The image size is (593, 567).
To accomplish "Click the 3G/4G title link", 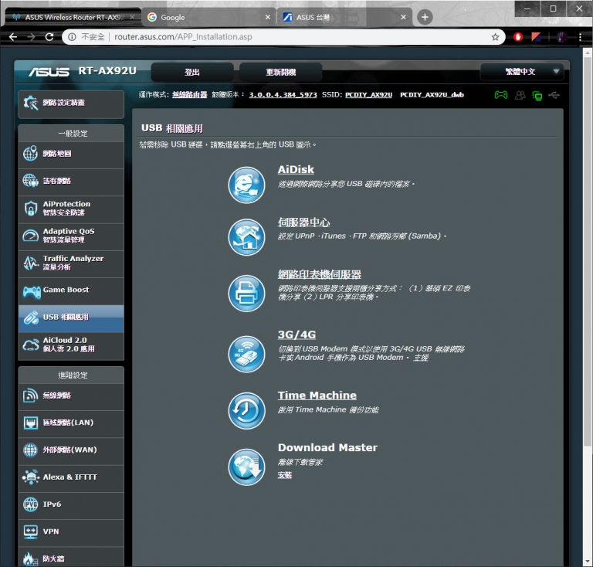I will (x=296, y=334).
